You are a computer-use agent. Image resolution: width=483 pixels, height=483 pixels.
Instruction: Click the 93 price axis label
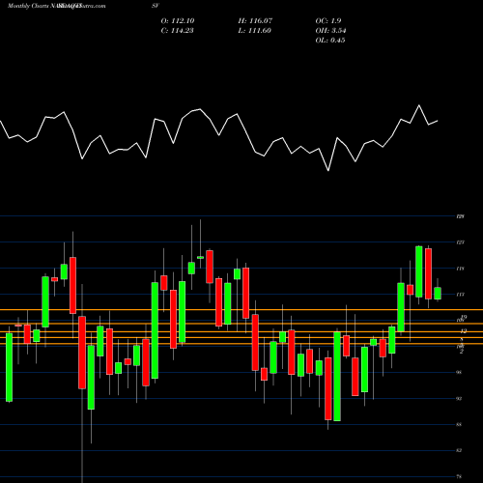coord(459,399)
